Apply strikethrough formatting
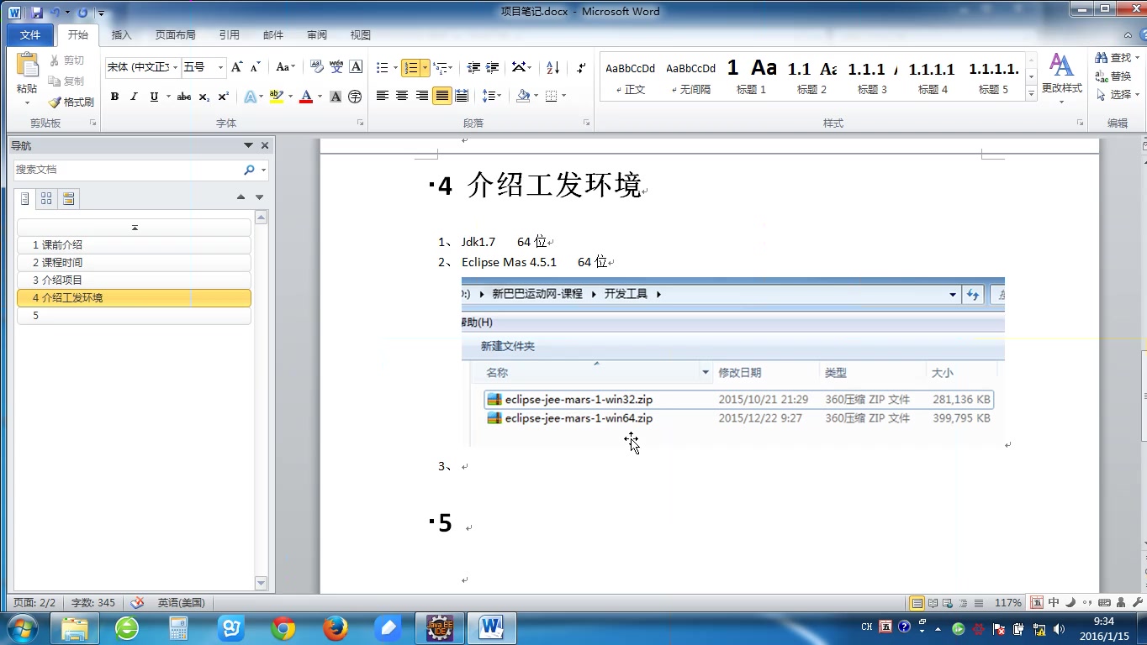This screenshot has height=645, width=1147. tap(185, 97)
